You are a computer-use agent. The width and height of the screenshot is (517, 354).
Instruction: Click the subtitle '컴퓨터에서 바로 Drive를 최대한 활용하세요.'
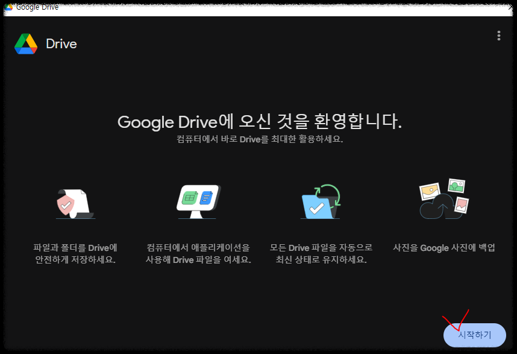260,139
